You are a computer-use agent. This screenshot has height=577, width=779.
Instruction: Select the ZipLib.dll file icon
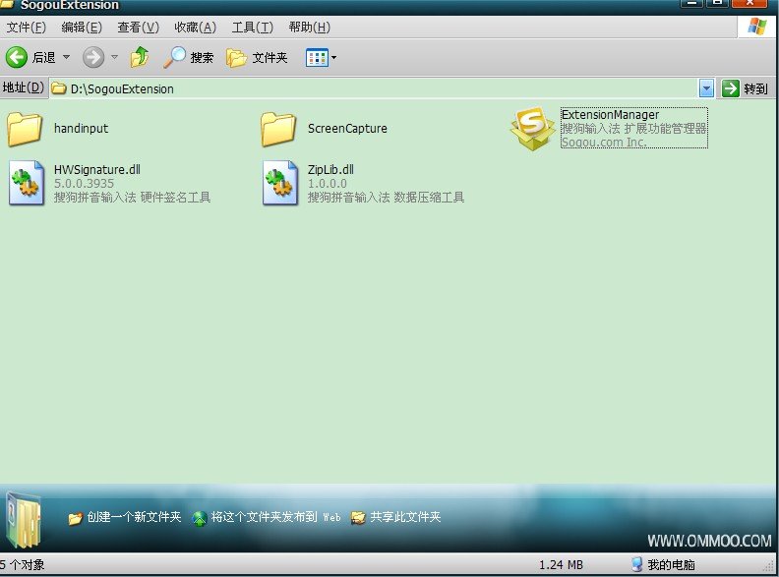coord(279,184)
